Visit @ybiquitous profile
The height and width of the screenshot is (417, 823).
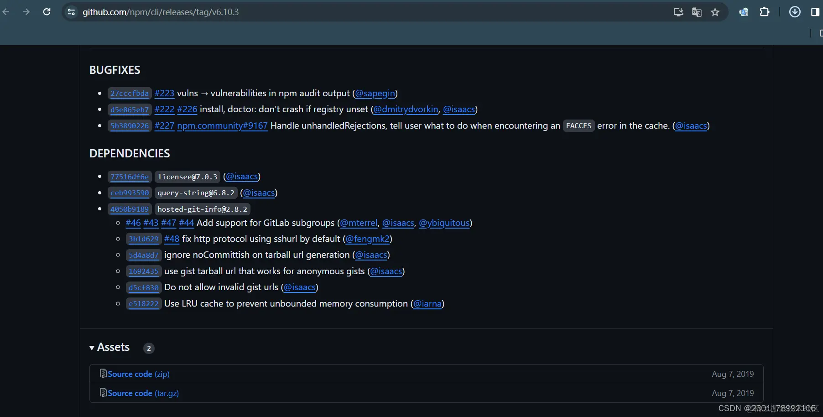pos(444,223)
